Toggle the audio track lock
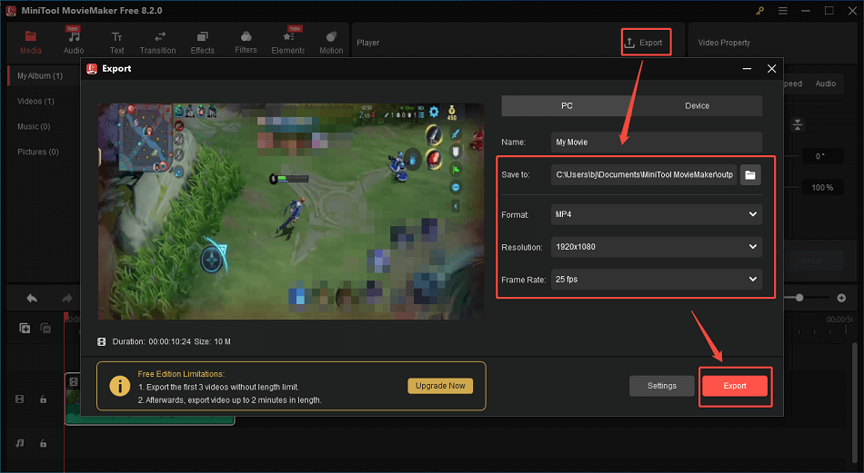 click(x=43, y=443)
